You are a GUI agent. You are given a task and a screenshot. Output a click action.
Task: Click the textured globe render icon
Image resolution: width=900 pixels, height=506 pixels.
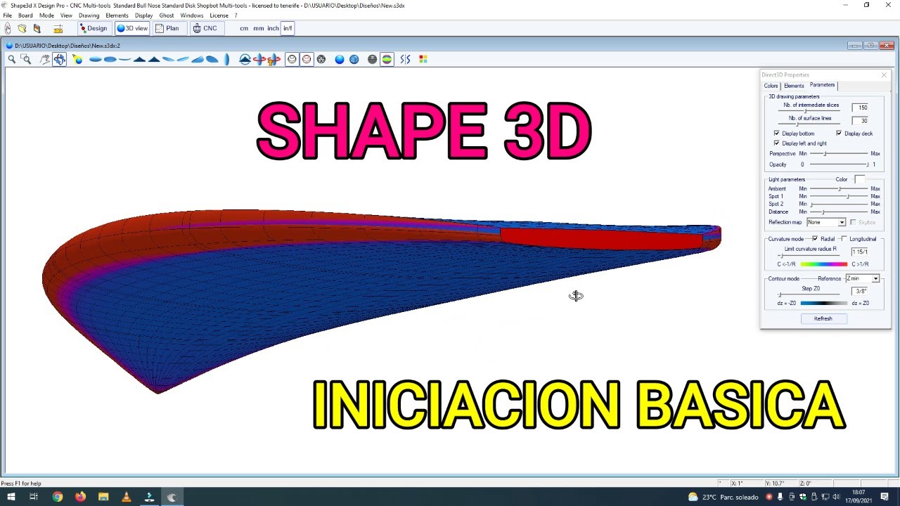click(x=354, y=60)
